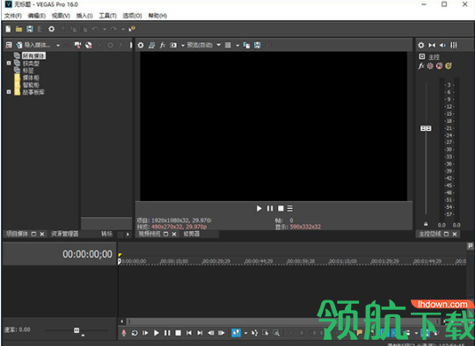Open the 帮助(H) menu
This screenshot has height=346, width=475.
(157, 16)
